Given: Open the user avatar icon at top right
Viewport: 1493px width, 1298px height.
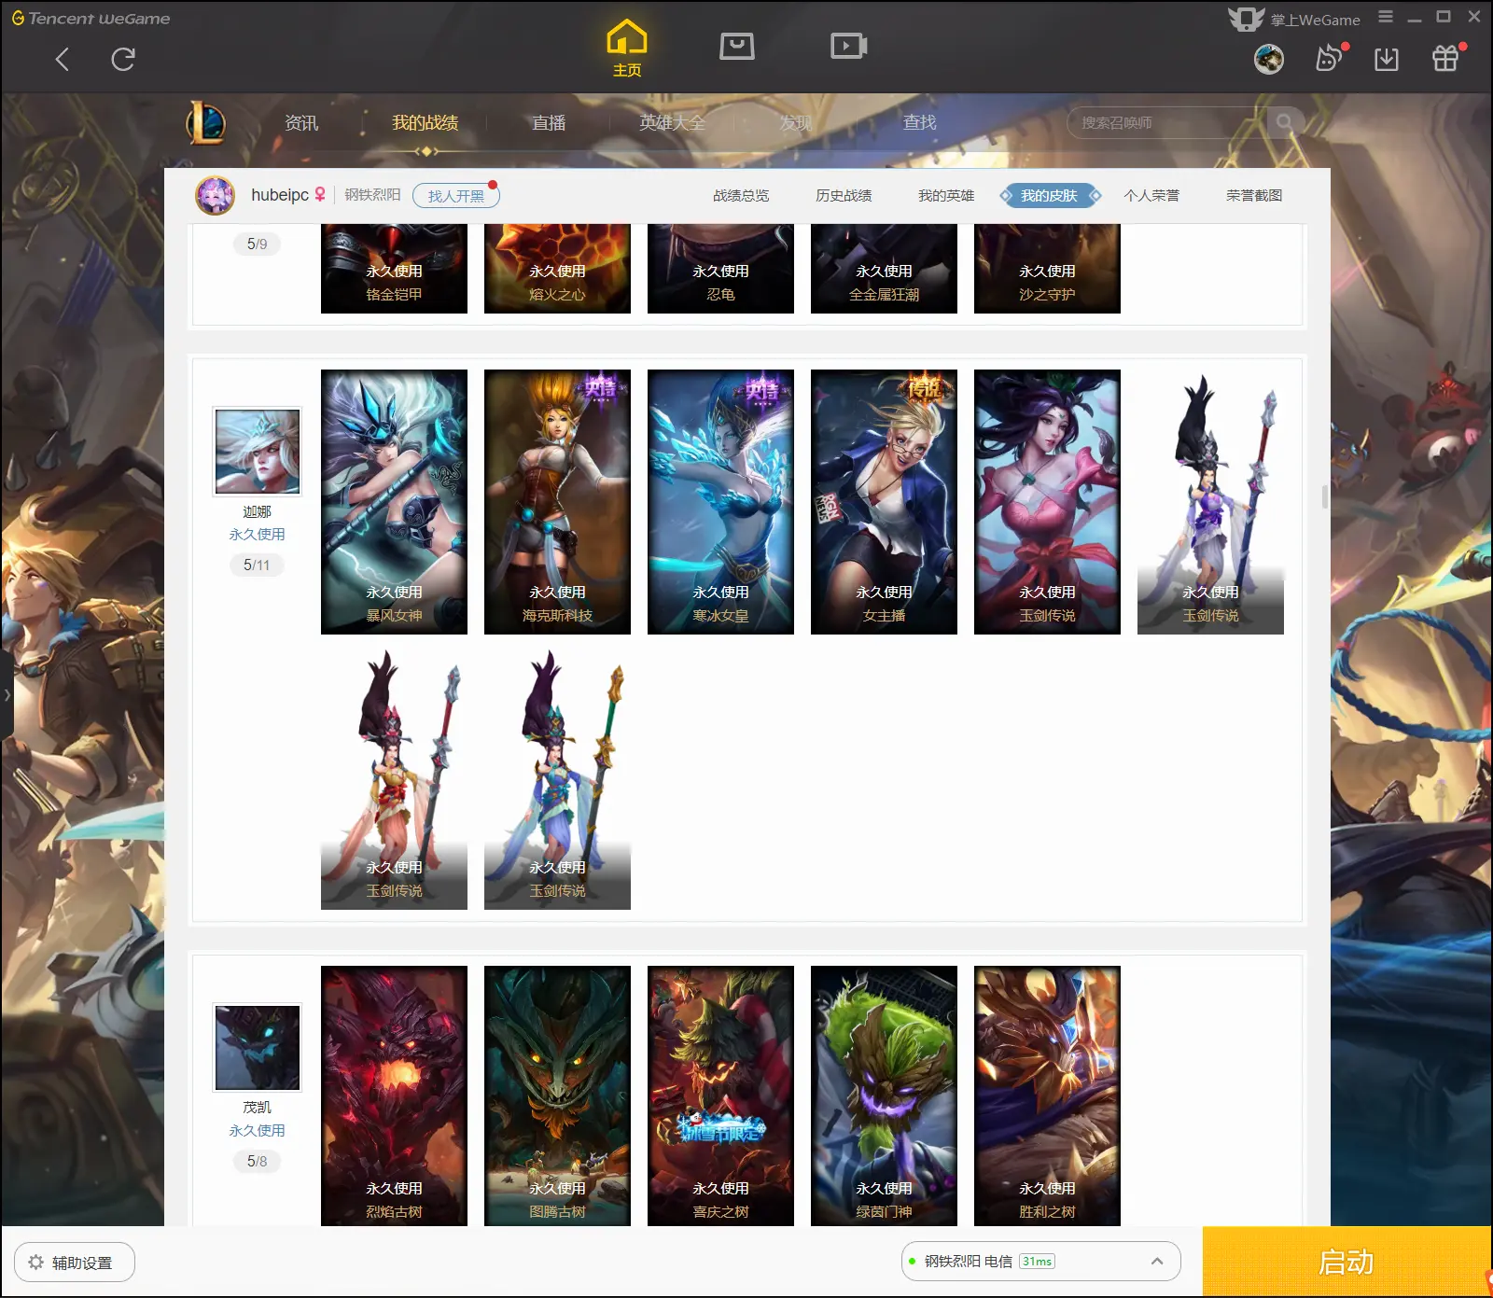Looking at the screenshot, I should [x=1269, y=60].
